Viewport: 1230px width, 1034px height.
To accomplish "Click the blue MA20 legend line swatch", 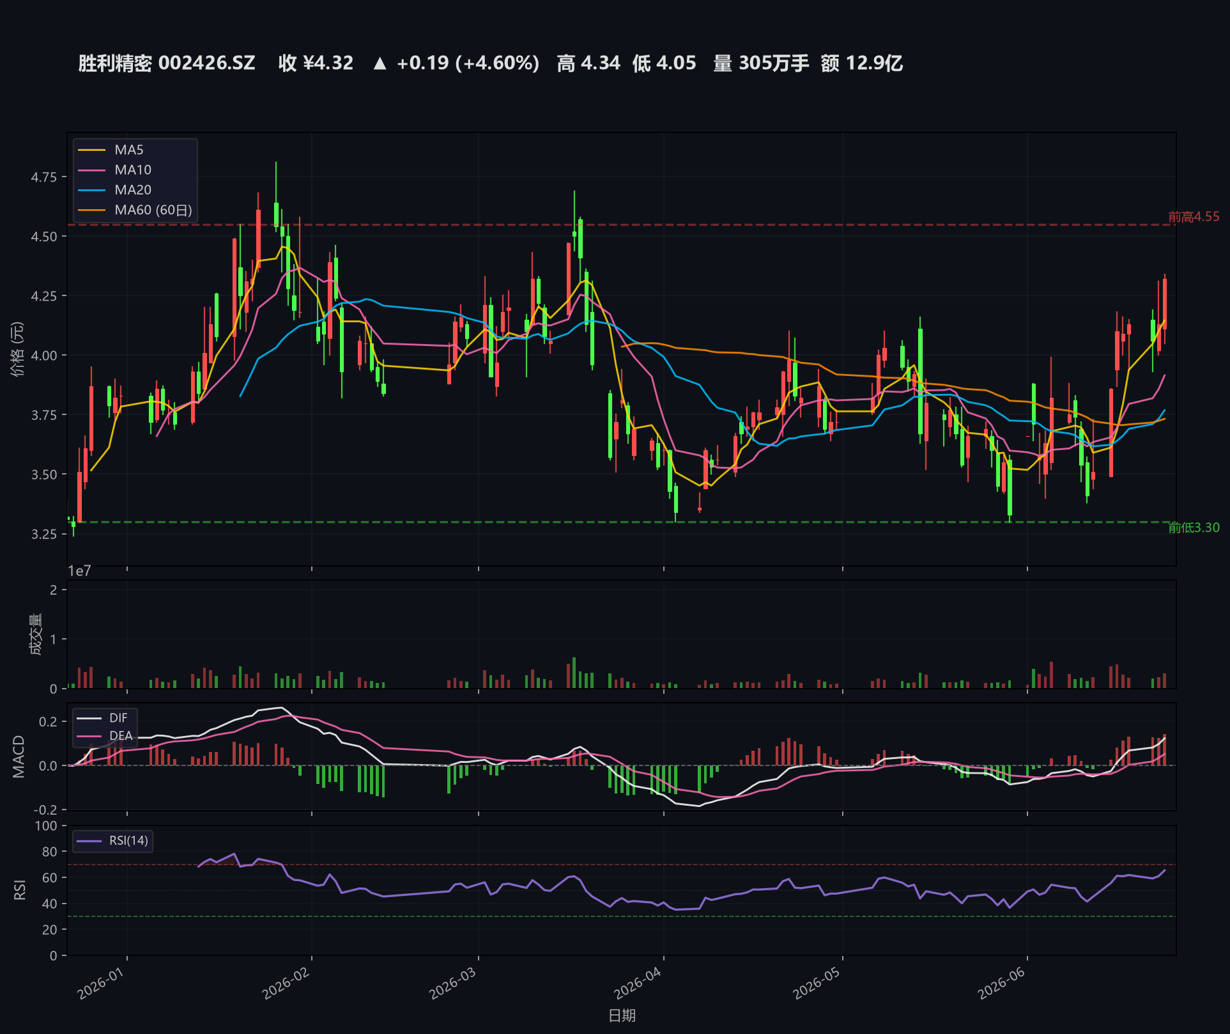I will coord(91,190).
